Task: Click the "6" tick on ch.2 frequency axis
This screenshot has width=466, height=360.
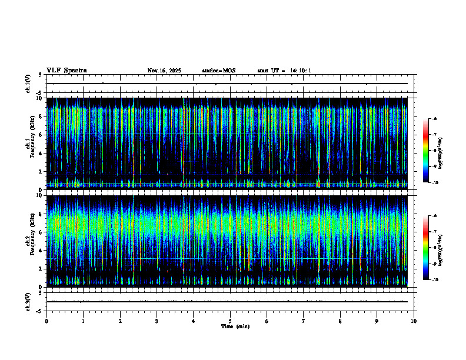Action: click(x=41, y=232)
